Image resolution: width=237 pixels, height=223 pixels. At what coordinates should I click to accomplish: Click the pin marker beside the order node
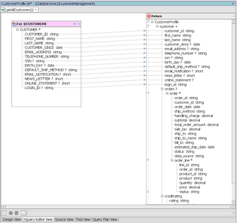148,93
